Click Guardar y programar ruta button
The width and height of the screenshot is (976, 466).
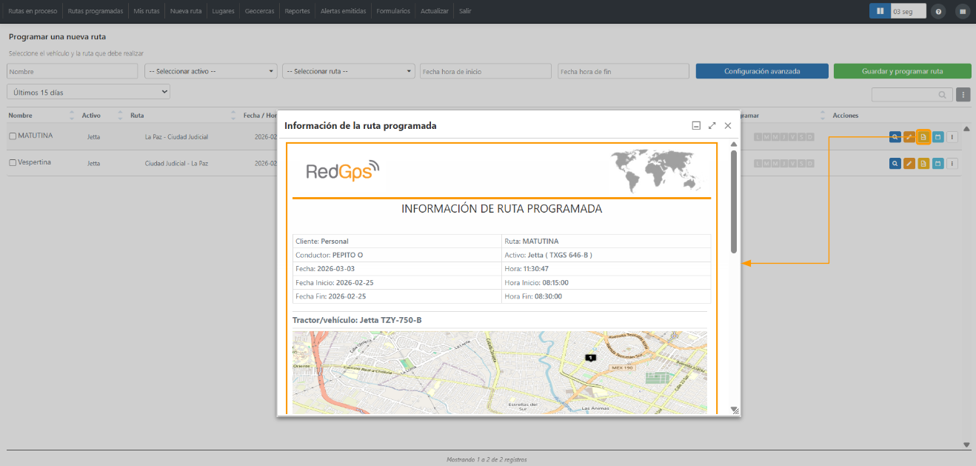click(903, 71)
